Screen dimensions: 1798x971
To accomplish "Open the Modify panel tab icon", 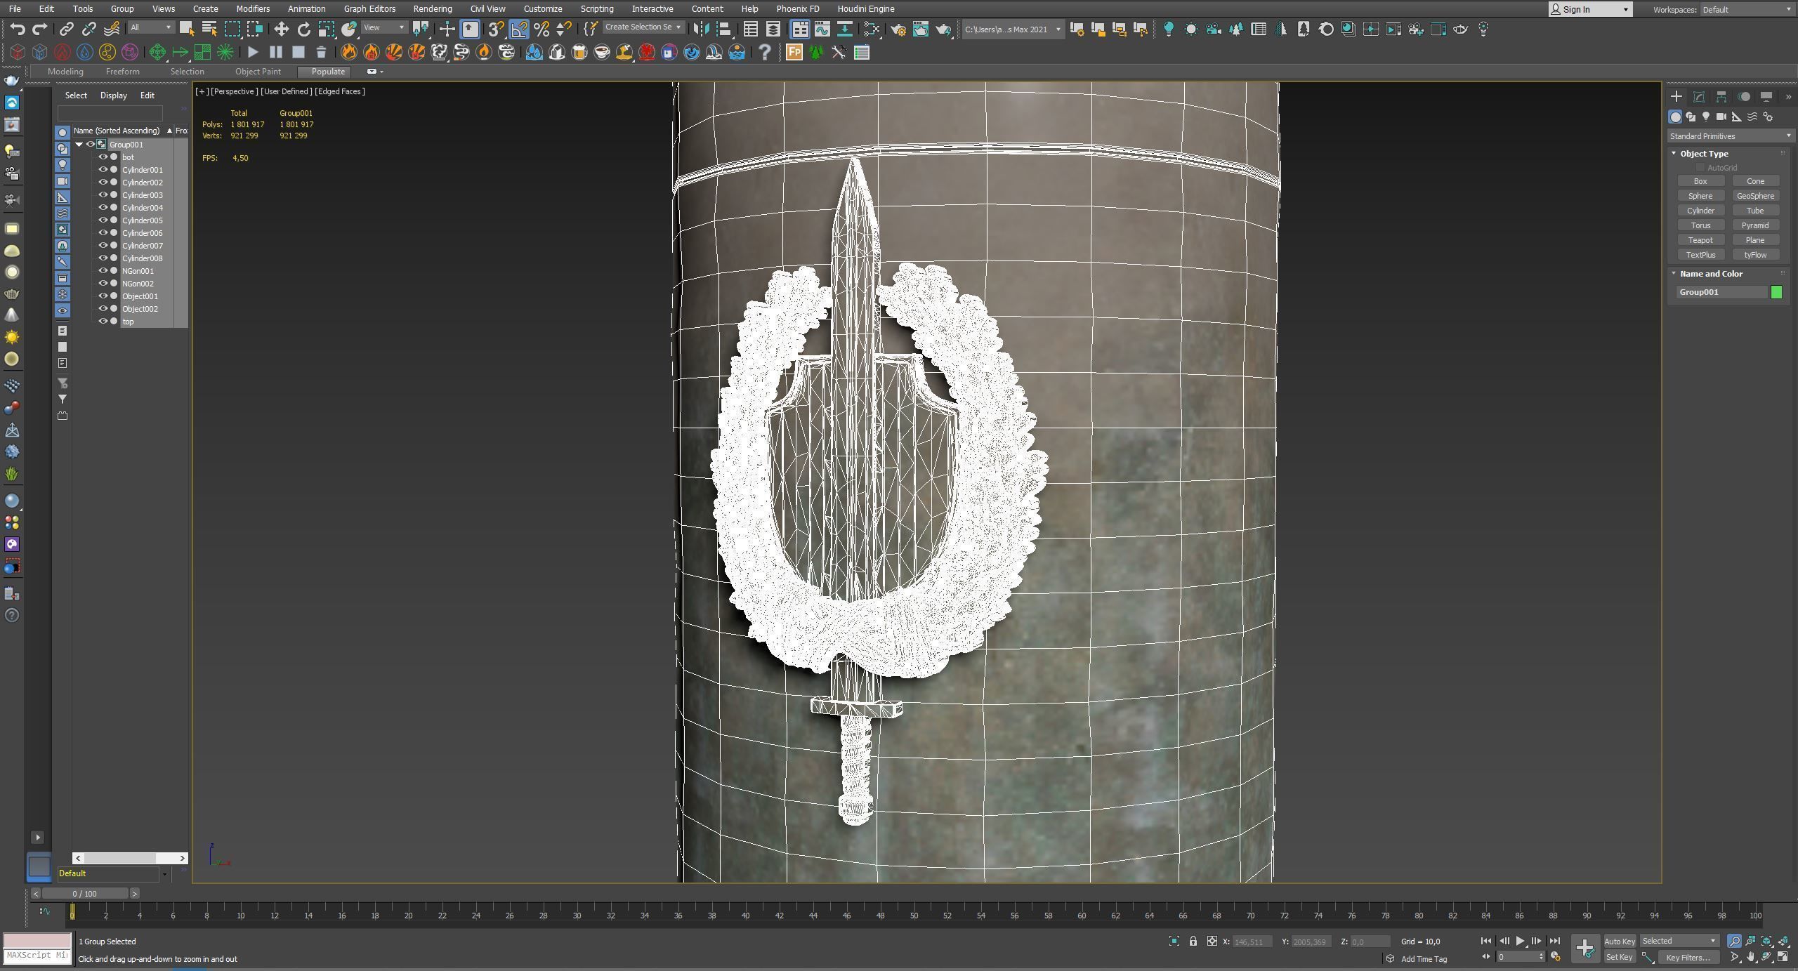I will click(x=1699, y=97).
